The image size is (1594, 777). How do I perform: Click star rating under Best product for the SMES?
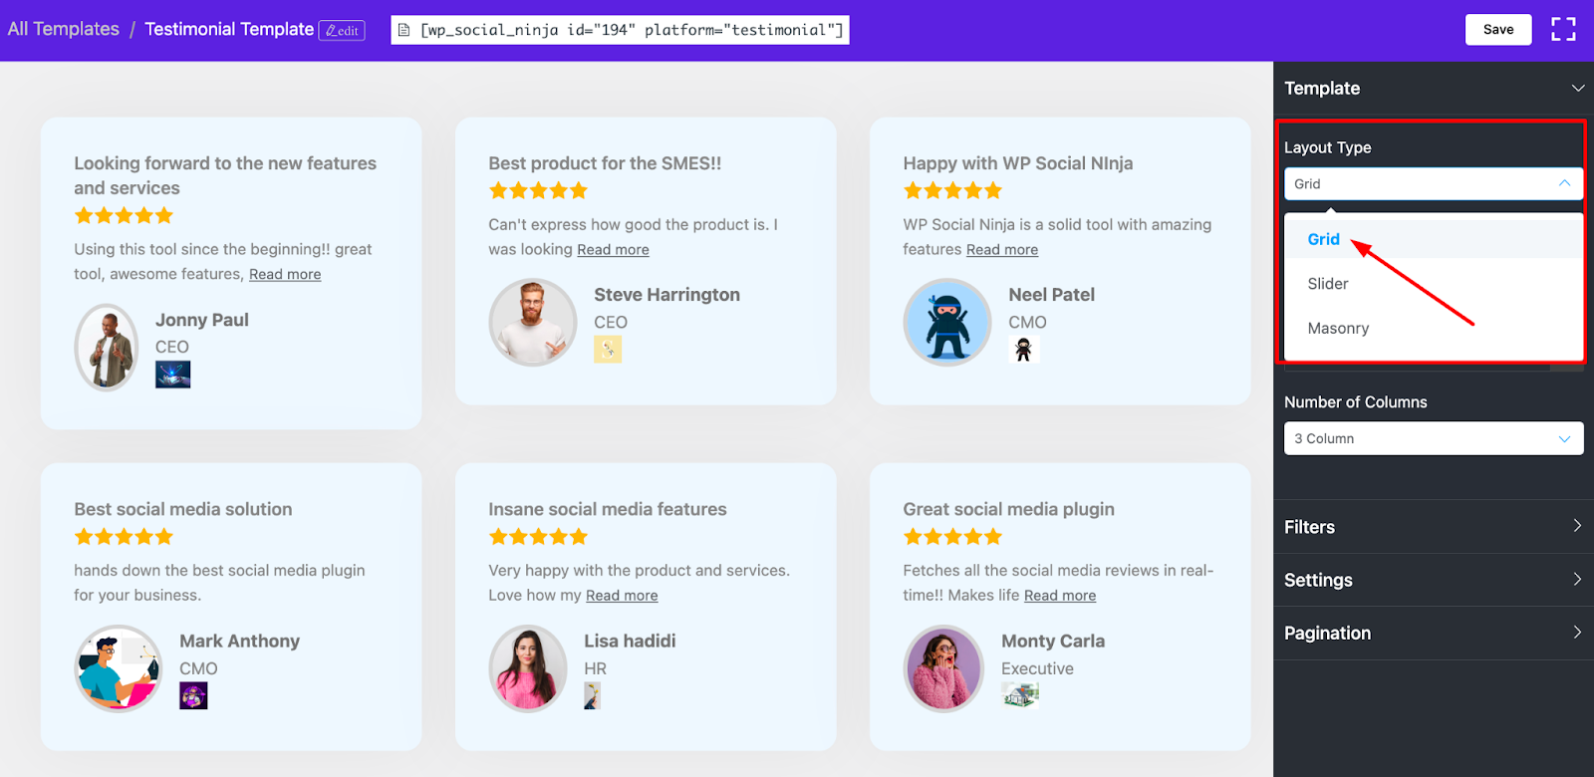point(538,190)
